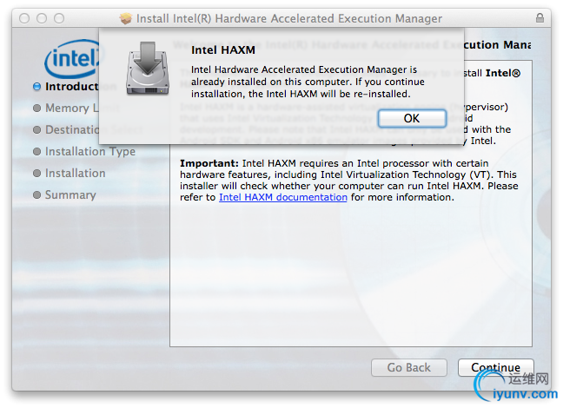Open the Intel HAXM documentation link
Screen dimensions: 563x408
pos(283,197)
